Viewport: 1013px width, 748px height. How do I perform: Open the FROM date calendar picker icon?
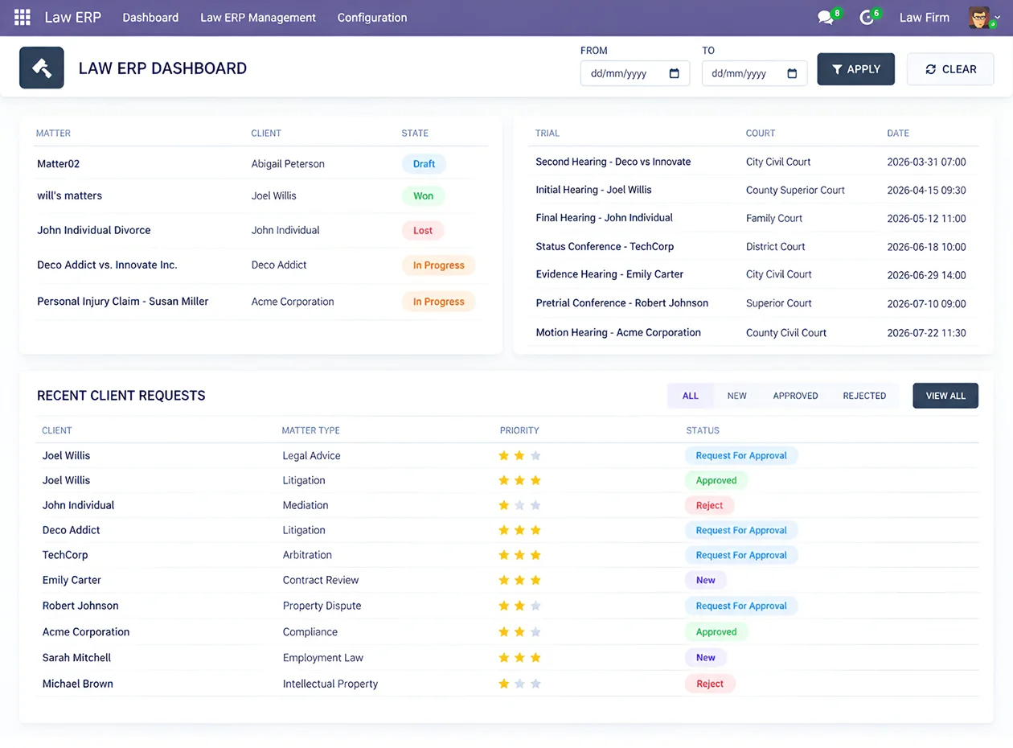click(x=674, y=73)
